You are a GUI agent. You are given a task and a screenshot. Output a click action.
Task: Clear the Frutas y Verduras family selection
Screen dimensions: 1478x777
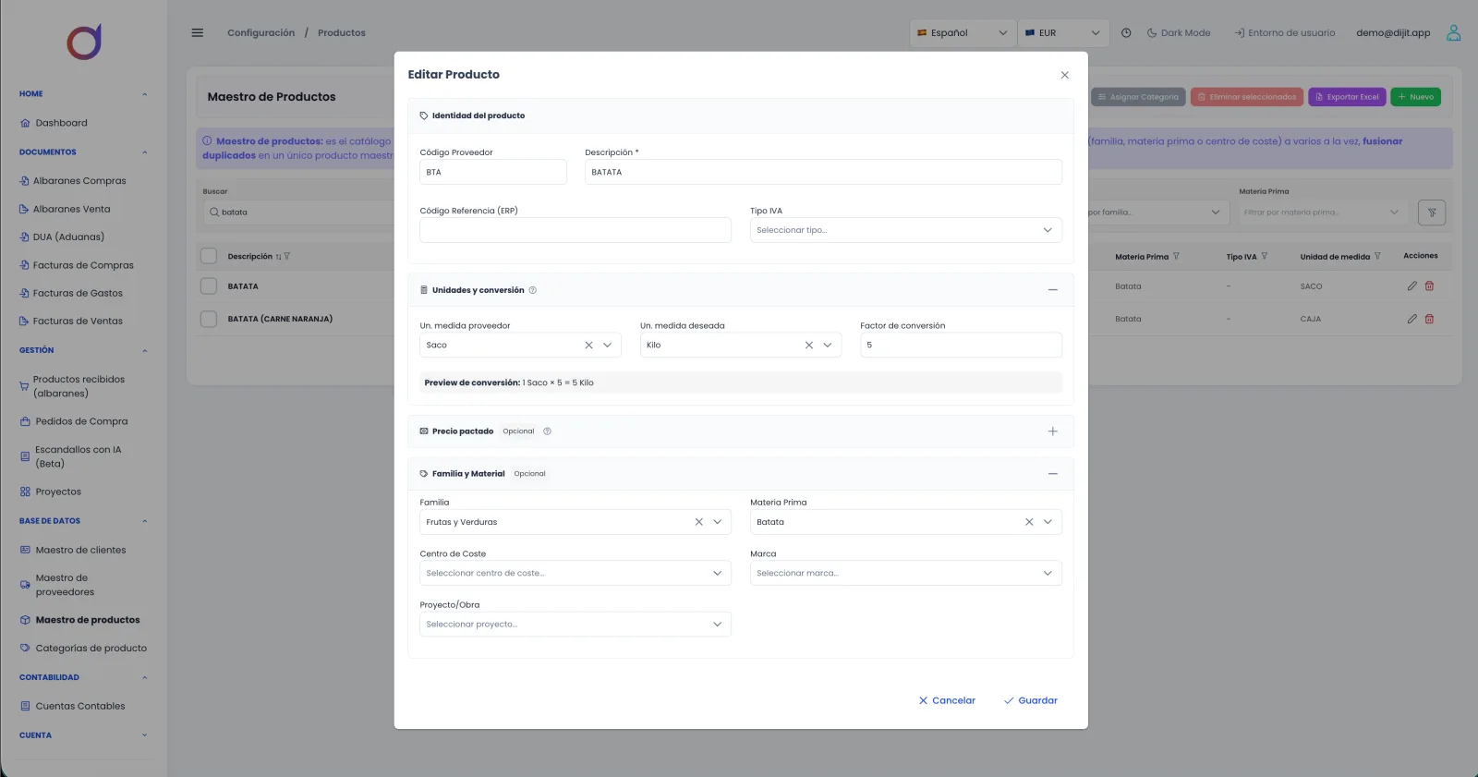(x=699, y=522)
